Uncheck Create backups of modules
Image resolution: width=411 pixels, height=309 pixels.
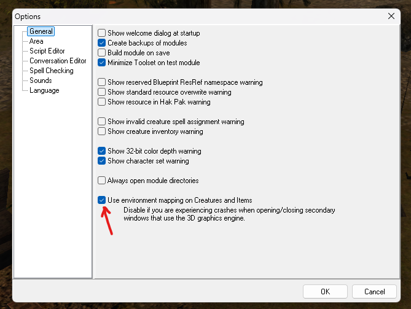pos(102,43)
